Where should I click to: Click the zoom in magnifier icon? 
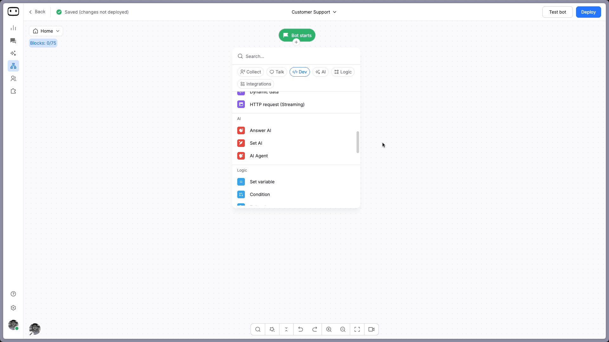point(329,329)
